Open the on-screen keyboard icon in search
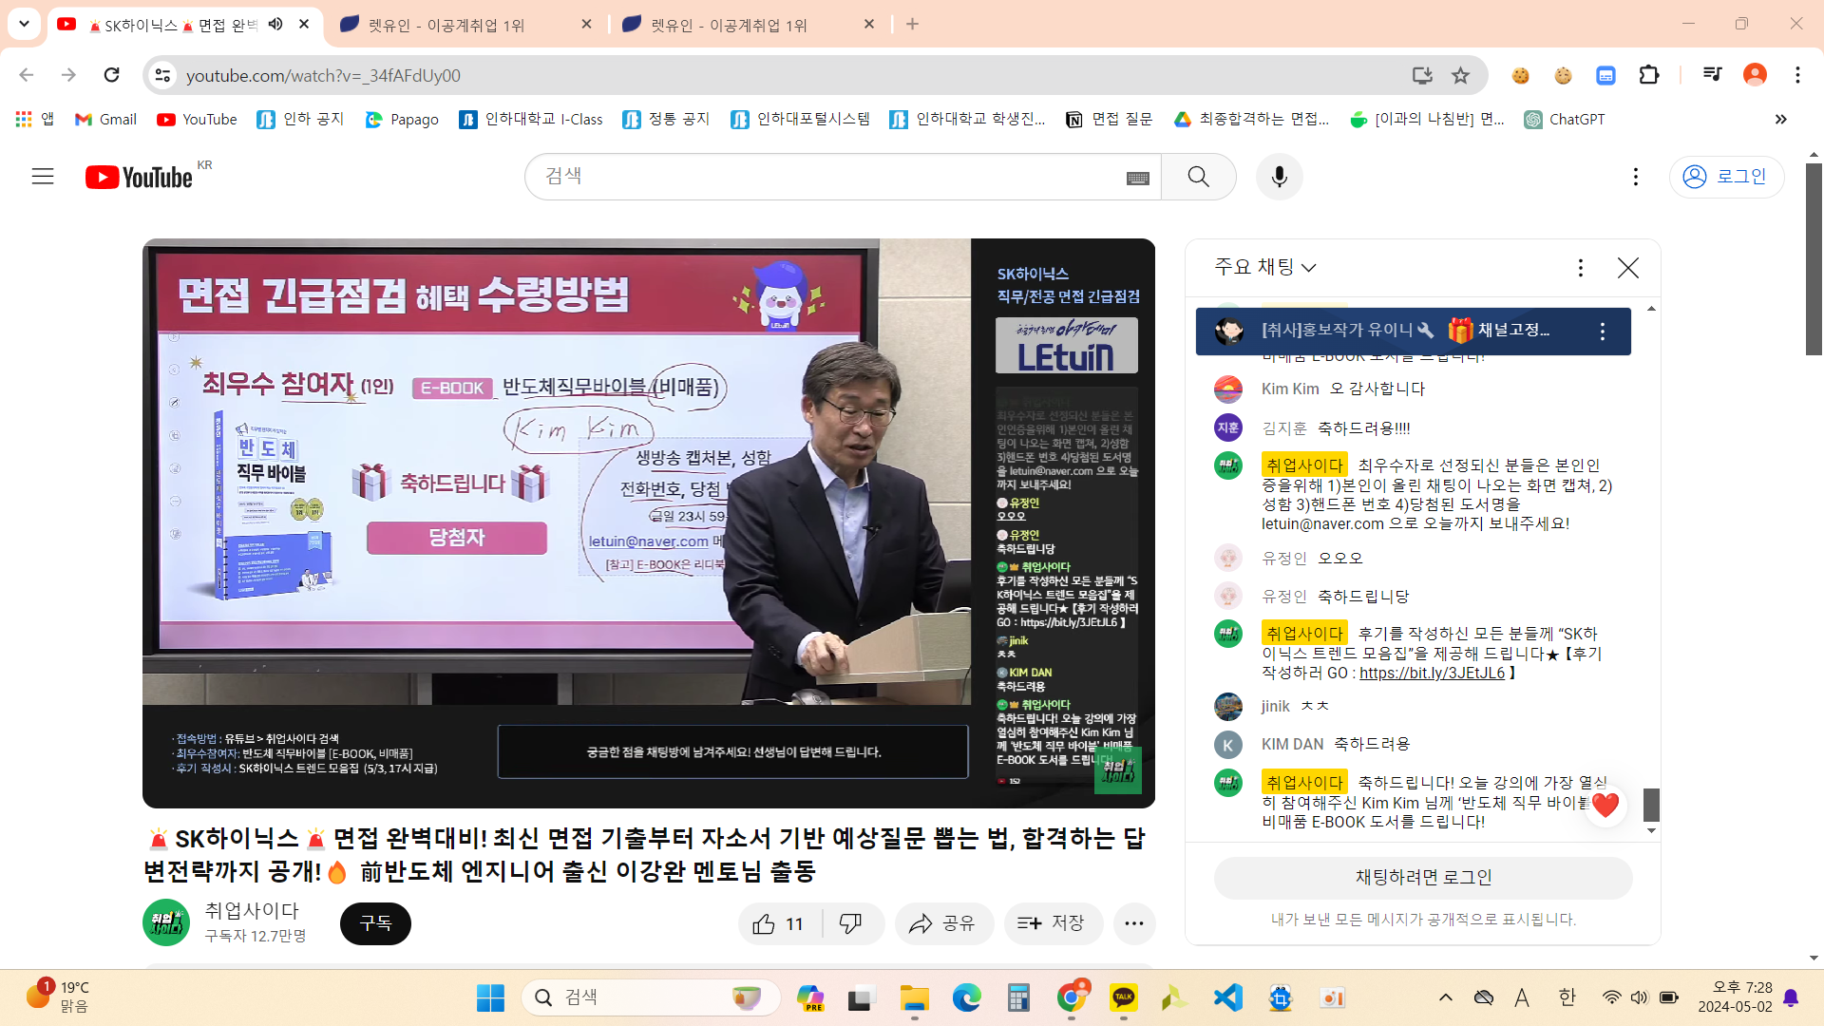Viewport: 1824px width, 1026px height. tap(1137, 178)
